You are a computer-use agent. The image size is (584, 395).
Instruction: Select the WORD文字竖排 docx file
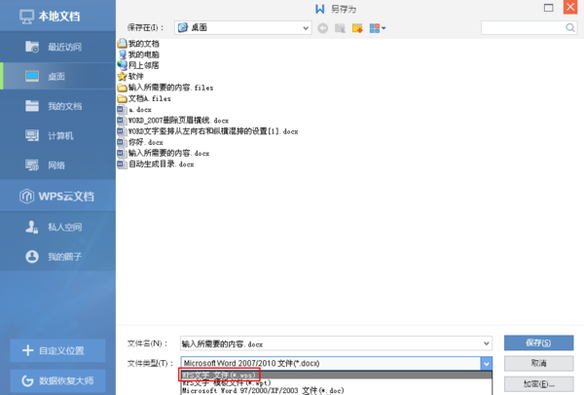207,131
